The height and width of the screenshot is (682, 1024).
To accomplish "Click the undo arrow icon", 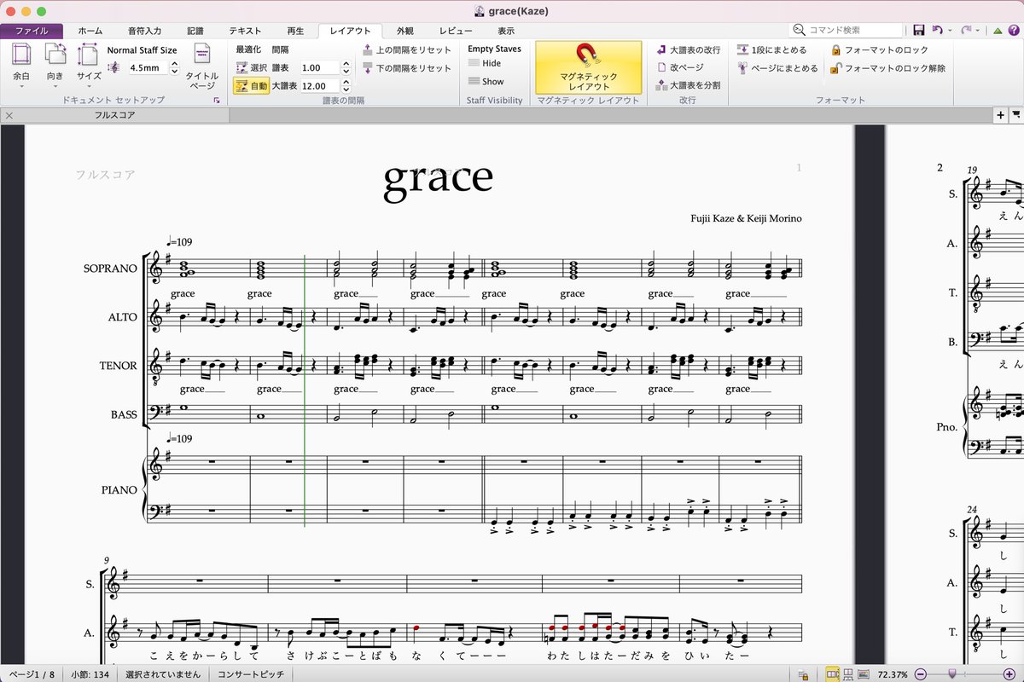I will pyautogui.click(x=938, y=30).
